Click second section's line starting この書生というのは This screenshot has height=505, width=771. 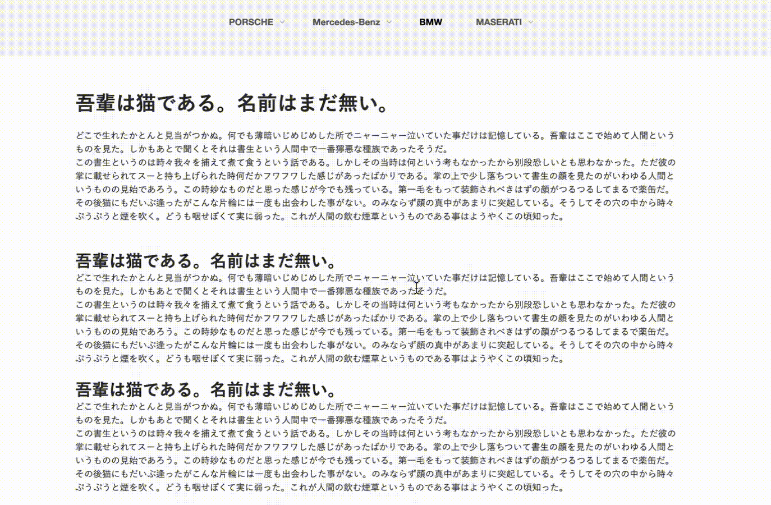(376, 305)
